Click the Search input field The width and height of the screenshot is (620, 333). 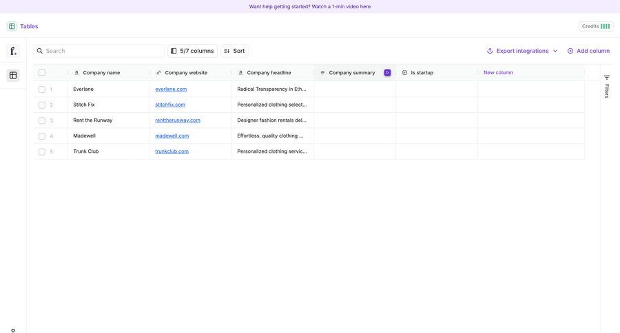coord(103,51)
